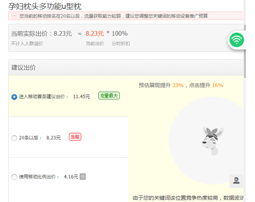This screenshot has width=255, height=202.
Task: Click the 由于您的关键词 competition notice text
Action: click(x=188, y=198)
